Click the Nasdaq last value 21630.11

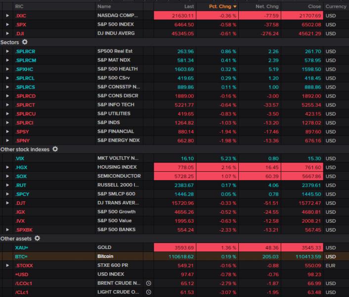tap(183, 16)
